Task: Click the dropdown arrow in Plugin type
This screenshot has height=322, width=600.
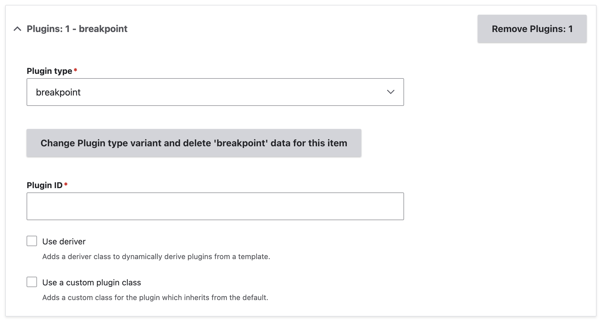Action: tap(390, 92)
